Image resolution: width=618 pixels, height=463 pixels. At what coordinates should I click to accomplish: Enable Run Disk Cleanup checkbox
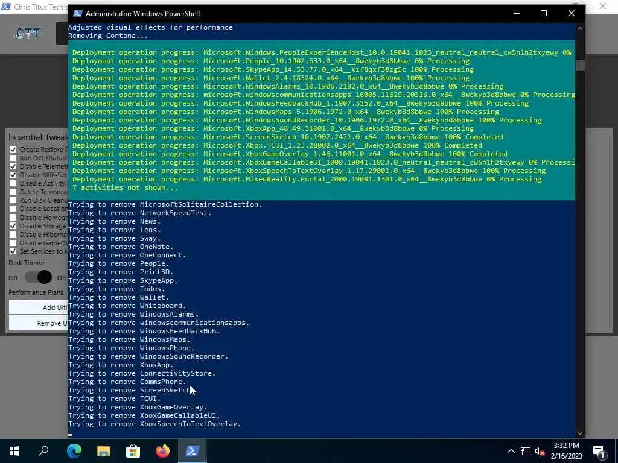coord(13,200)
